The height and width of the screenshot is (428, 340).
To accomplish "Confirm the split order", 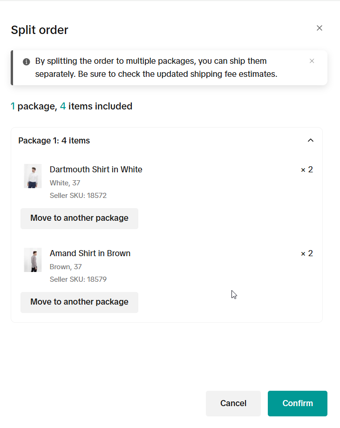I will (298, 403).
